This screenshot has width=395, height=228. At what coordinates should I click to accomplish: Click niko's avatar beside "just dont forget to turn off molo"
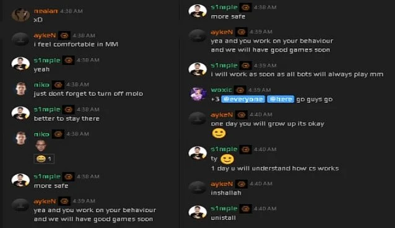point(20,89)
